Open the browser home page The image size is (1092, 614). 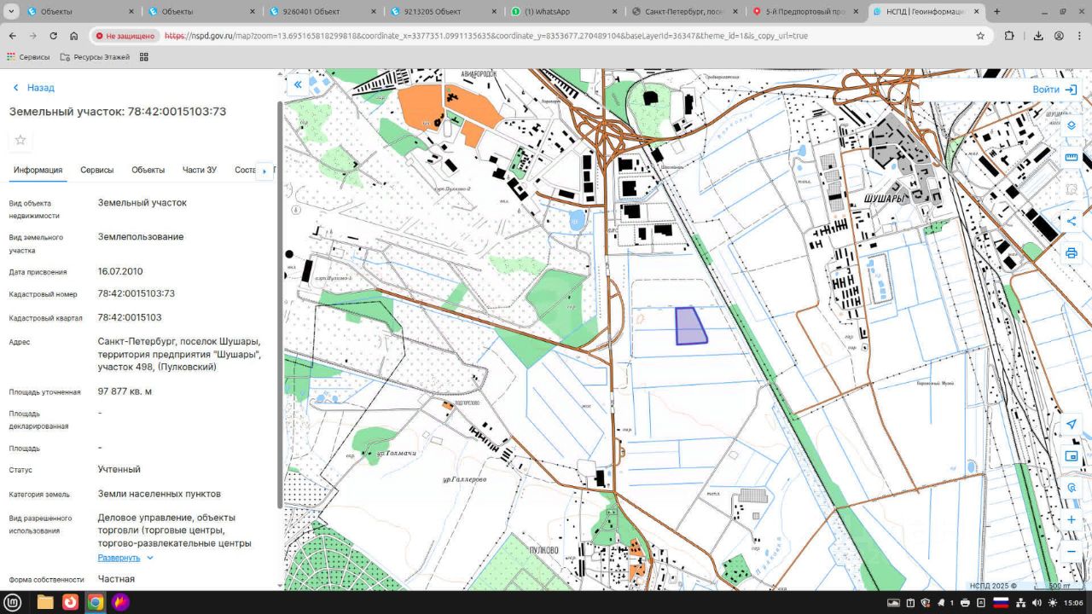(x=74, y=36)
